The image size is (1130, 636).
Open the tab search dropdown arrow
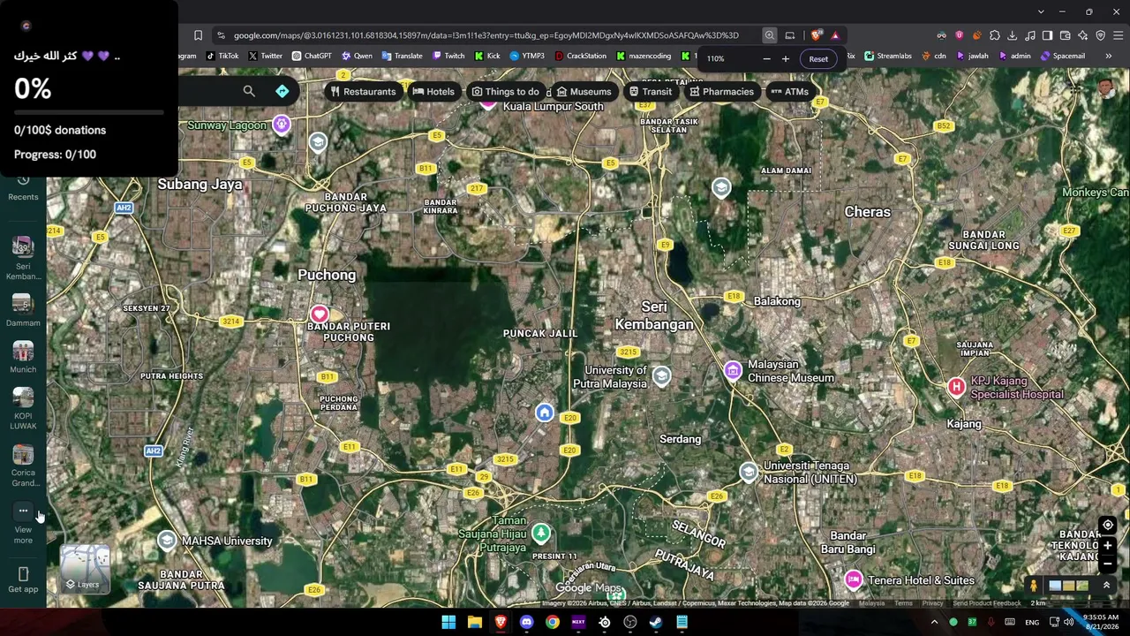(x=1041, y=11)
